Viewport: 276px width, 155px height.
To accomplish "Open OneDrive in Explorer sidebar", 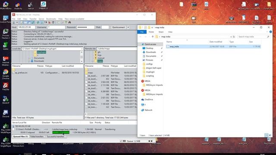I will pos(149,99).
